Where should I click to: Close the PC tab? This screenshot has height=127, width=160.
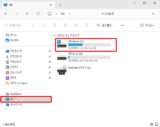pos(51,5)
